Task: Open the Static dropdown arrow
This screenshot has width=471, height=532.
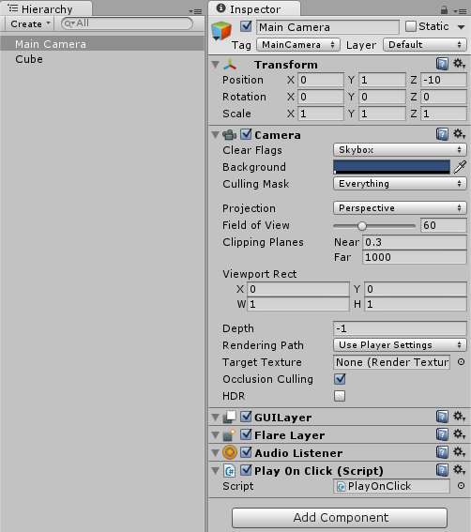Action: coord(461,27)
